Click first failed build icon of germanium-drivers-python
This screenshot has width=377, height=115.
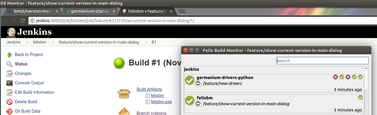[x=336, y=77]
